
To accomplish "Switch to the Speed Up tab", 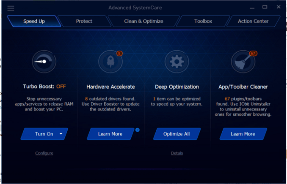I will click(34, 21).
